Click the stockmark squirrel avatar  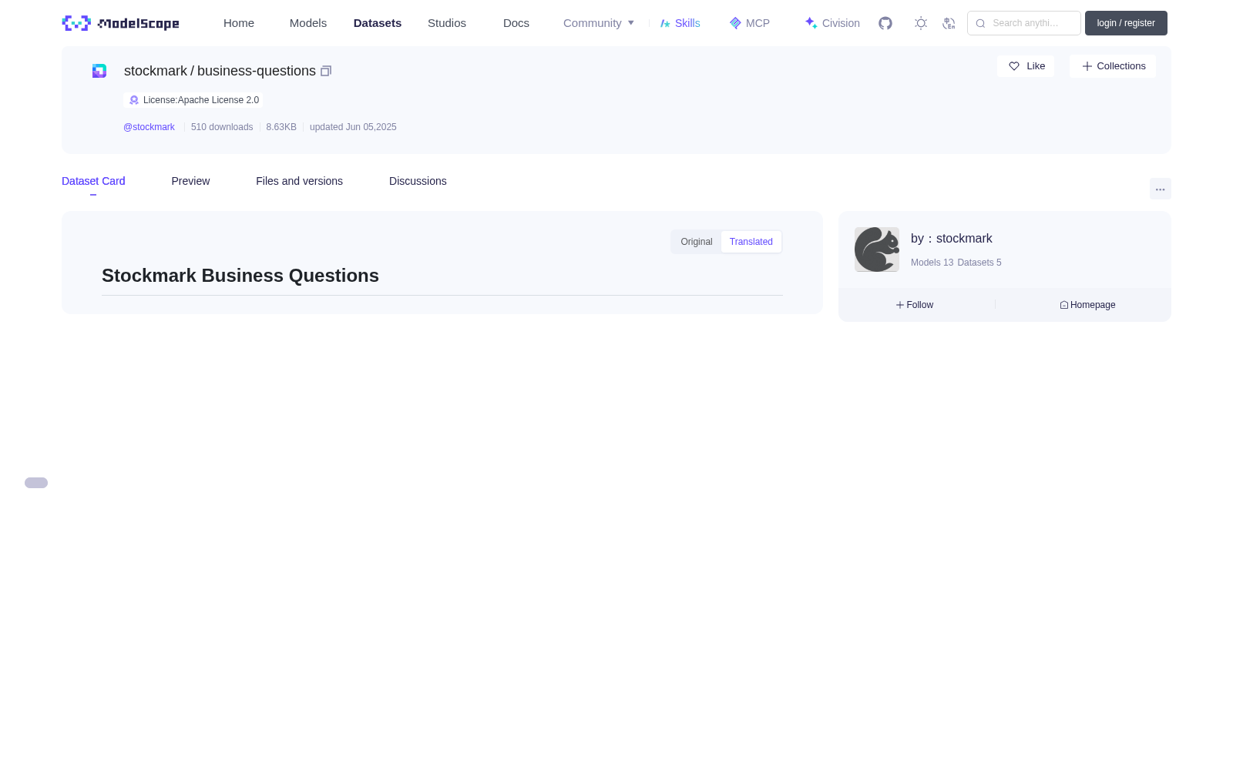tap(877, 249)
